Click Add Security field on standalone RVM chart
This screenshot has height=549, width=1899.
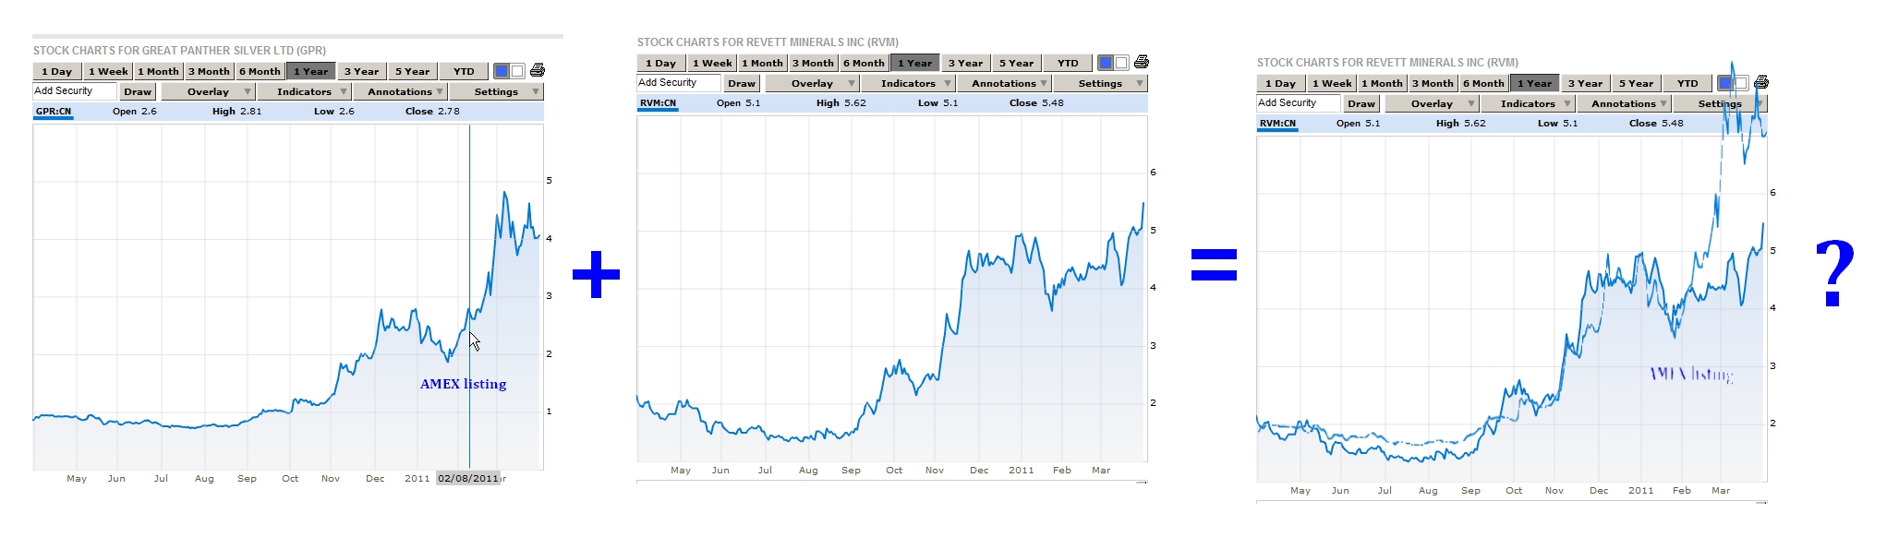point(679,83)
